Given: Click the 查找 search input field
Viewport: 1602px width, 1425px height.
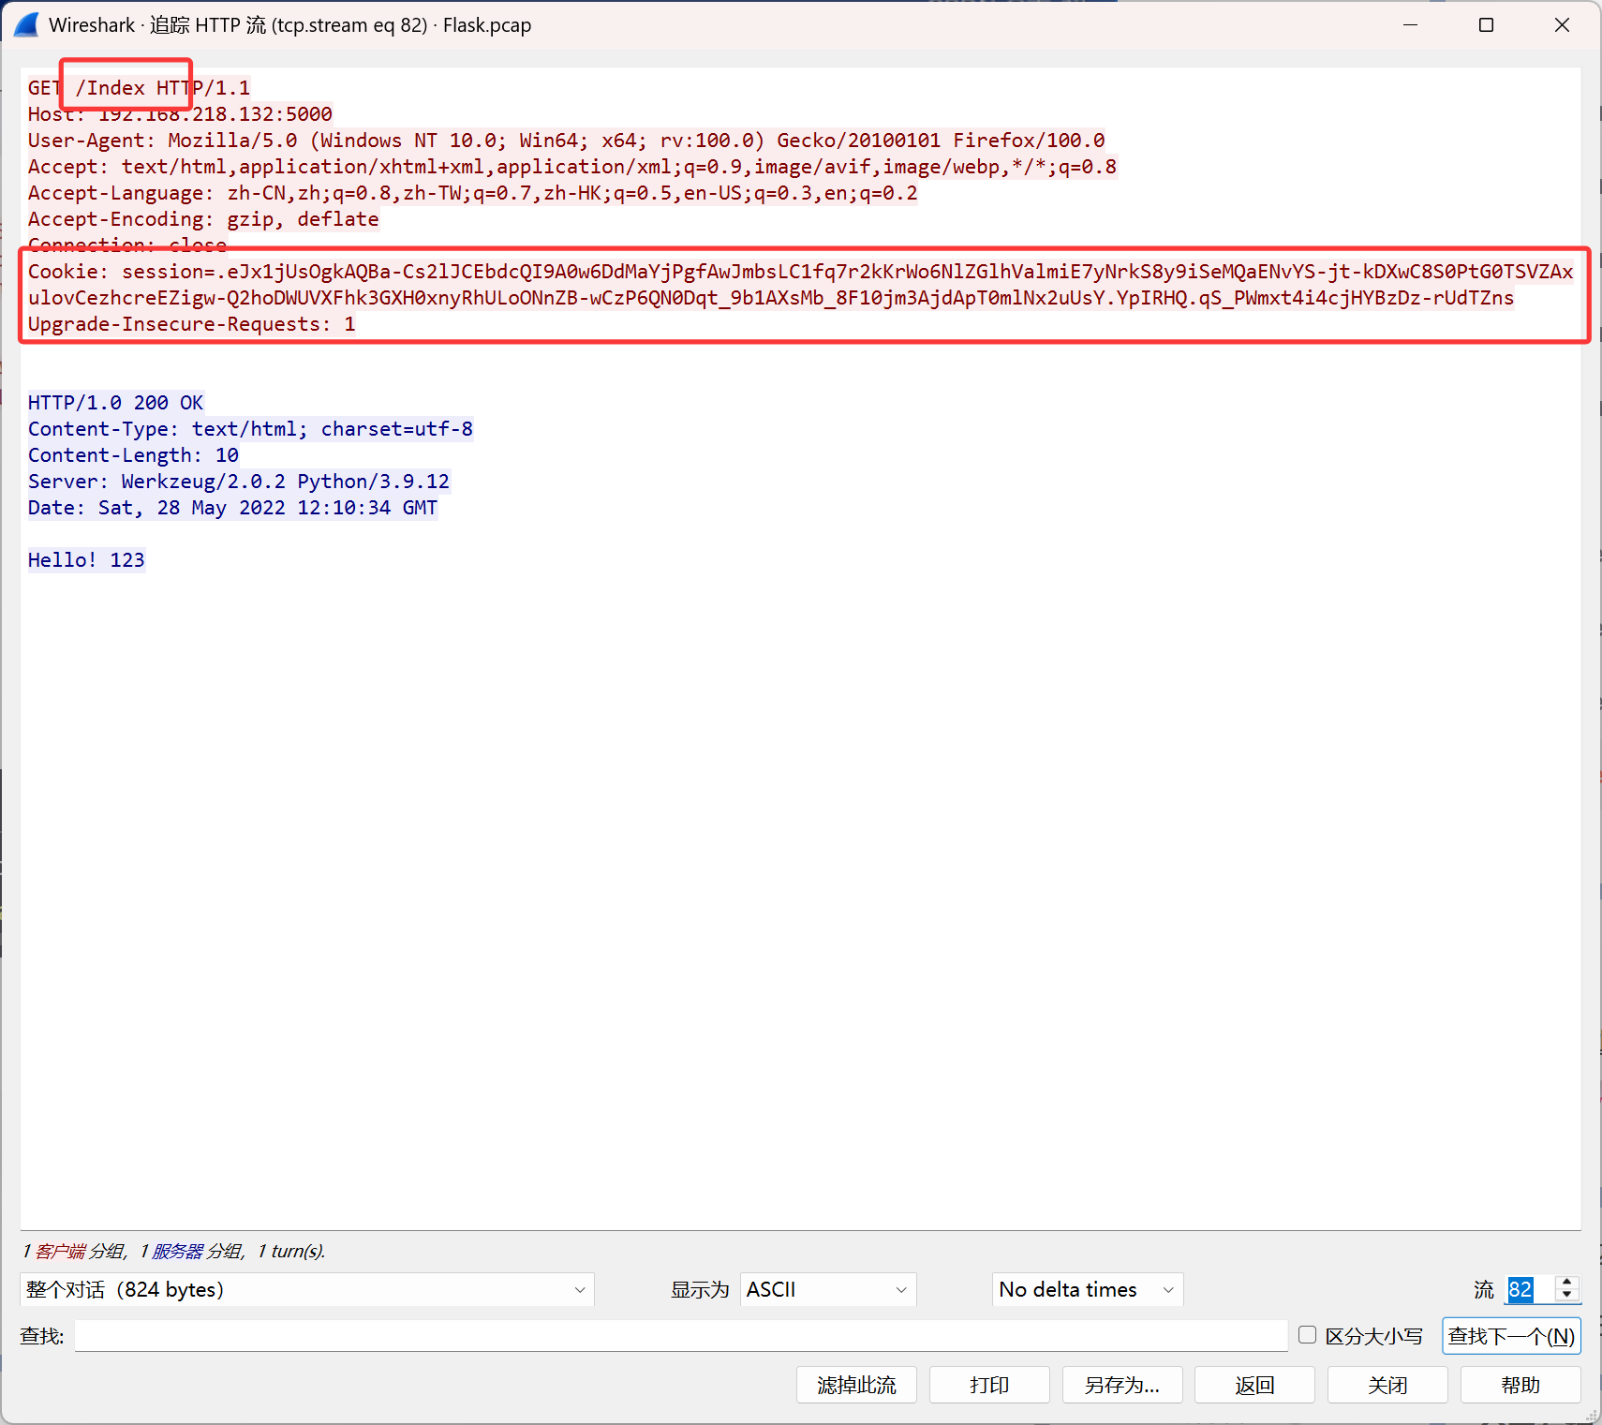Looking at the screenshot, I should pyautogui.click(x=681, y=1336).
